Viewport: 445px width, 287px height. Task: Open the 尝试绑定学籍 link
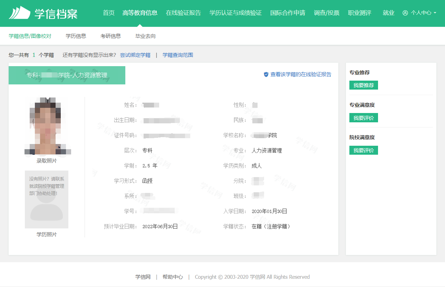(136, 55)
